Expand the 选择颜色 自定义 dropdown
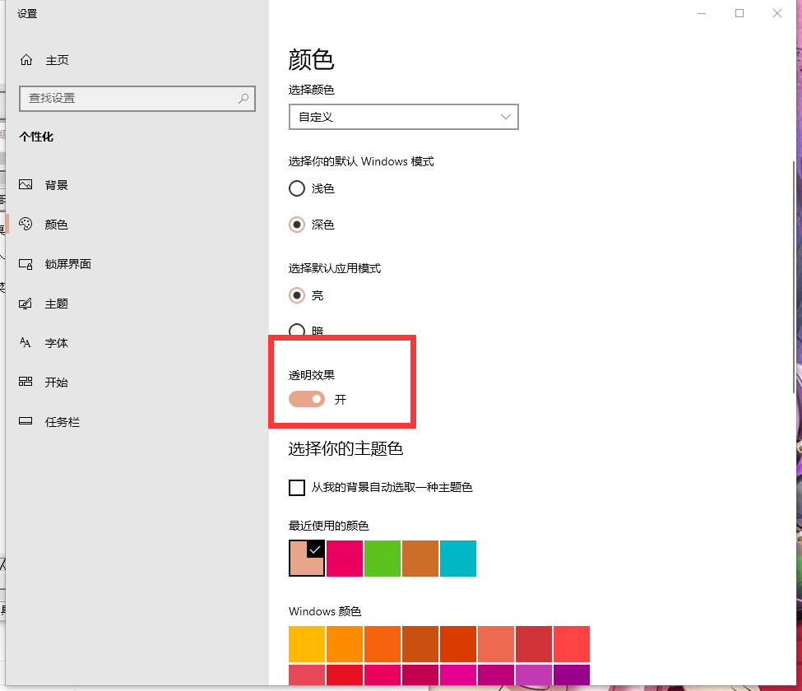The height and width of the screenshot is (691, 802). [x=403, y=118]
